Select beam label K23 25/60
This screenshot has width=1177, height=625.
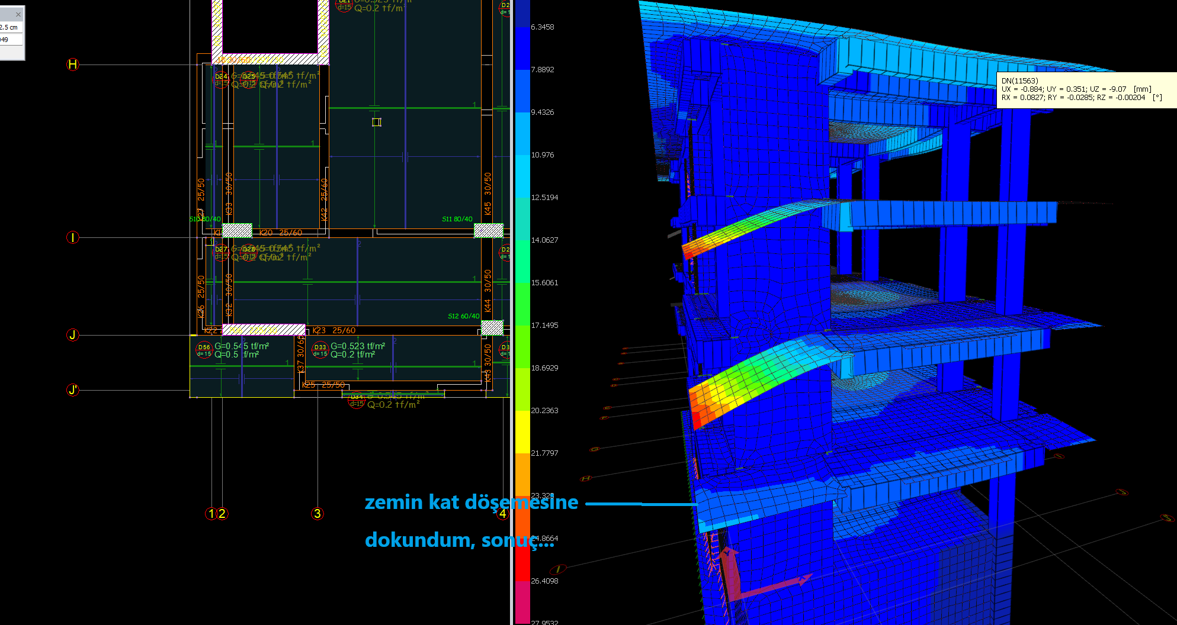334,330
